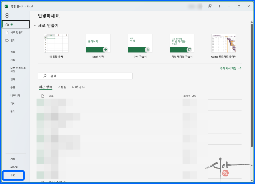Image resolution: width=255 pixels, height=184 pixels.
Task: Open the 계정 page
Action: pyautogui.click(x=13, y=159)
